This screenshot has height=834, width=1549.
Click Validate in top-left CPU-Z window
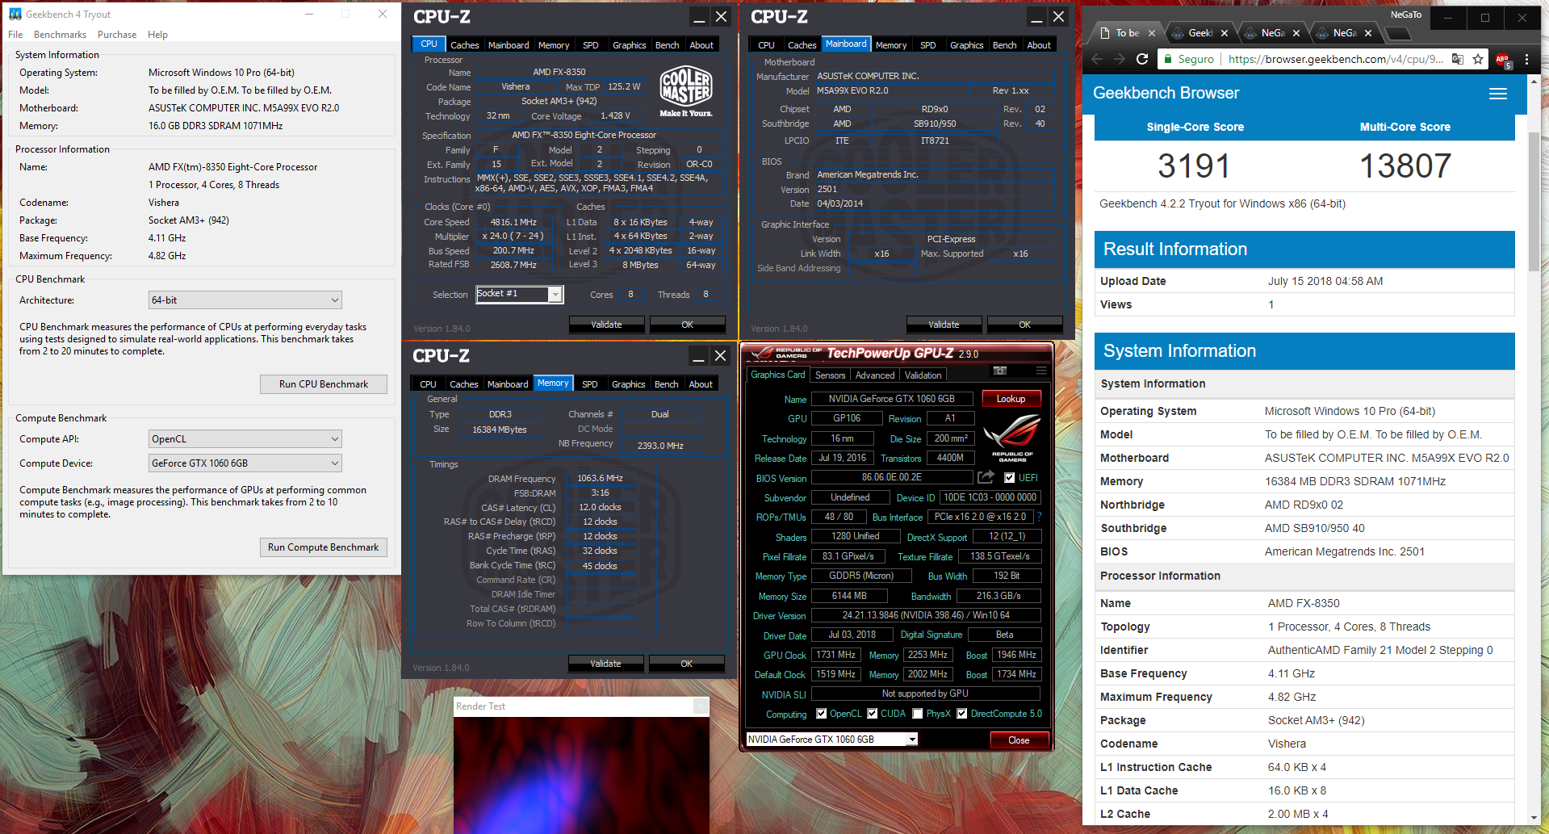click(x=606, y=325)
